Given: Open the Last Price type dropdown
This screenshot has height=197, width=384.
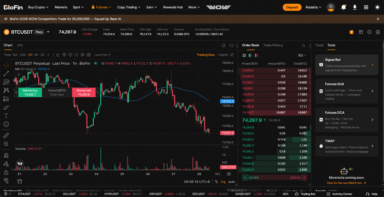Looking at the screenshot, I should (102, 55).
